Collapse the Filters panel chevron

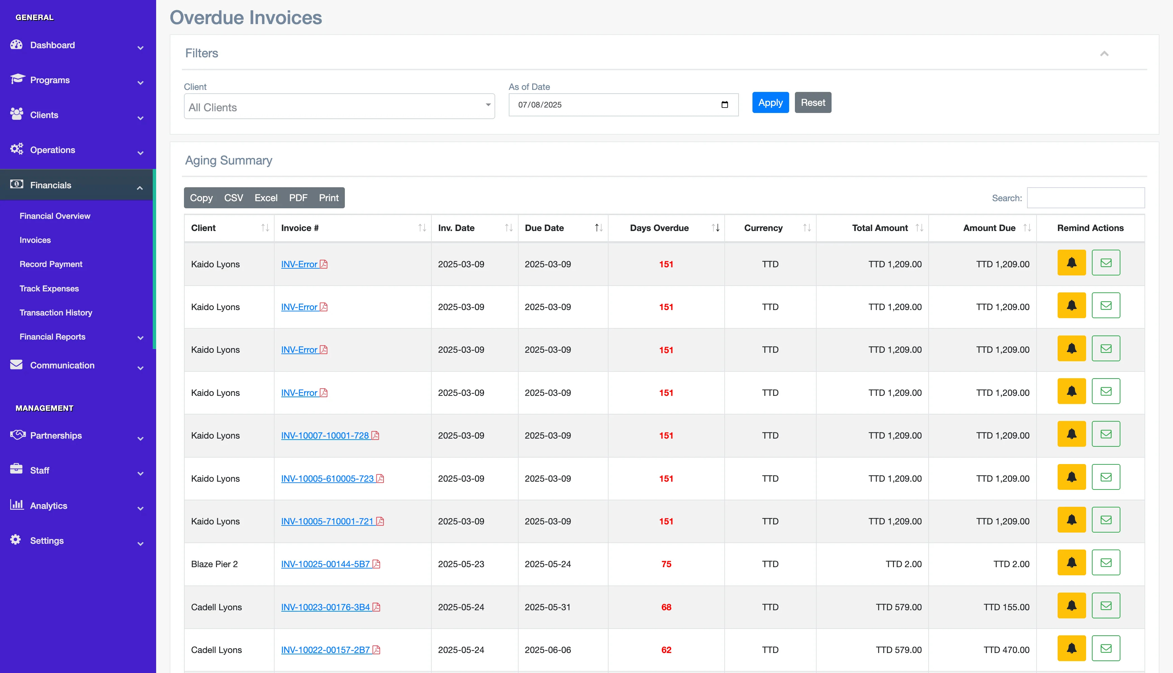pyautogui.click(x=1104, y=54)
